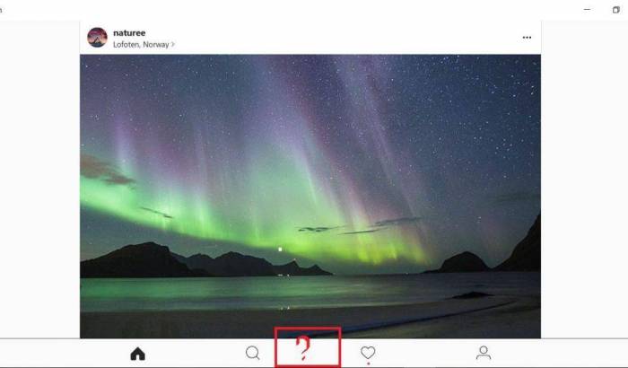Go to the Home feed icon
The height and width of the screenshot is (368, 628).
tap(138, 354)
